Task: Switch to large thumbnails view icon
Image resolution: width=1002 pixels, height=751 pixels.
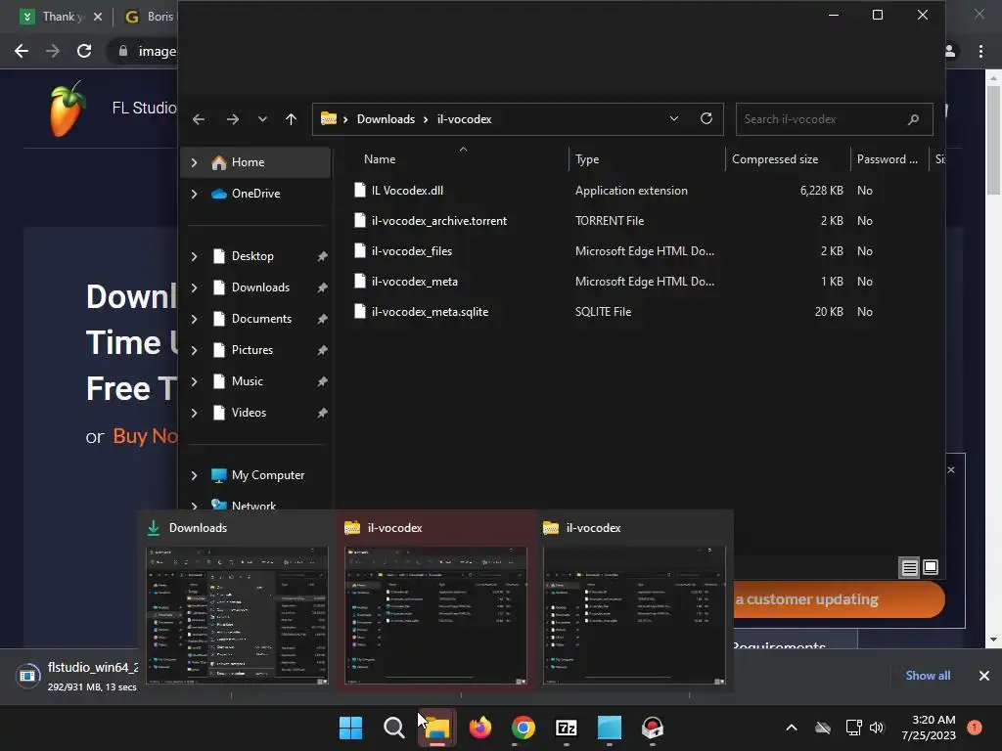Action: (931, 567)
